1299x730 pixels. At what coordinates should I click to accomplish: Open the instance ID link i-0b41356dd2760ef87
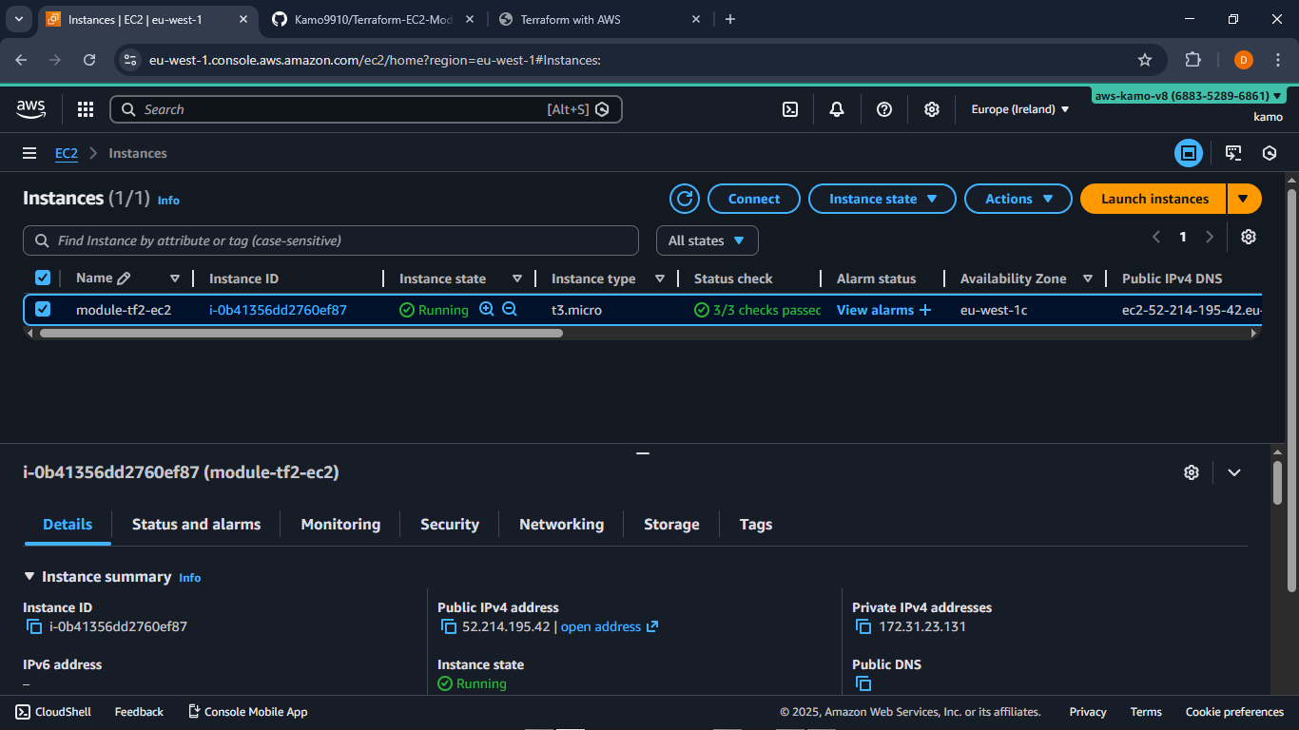(x=278, y=310)
